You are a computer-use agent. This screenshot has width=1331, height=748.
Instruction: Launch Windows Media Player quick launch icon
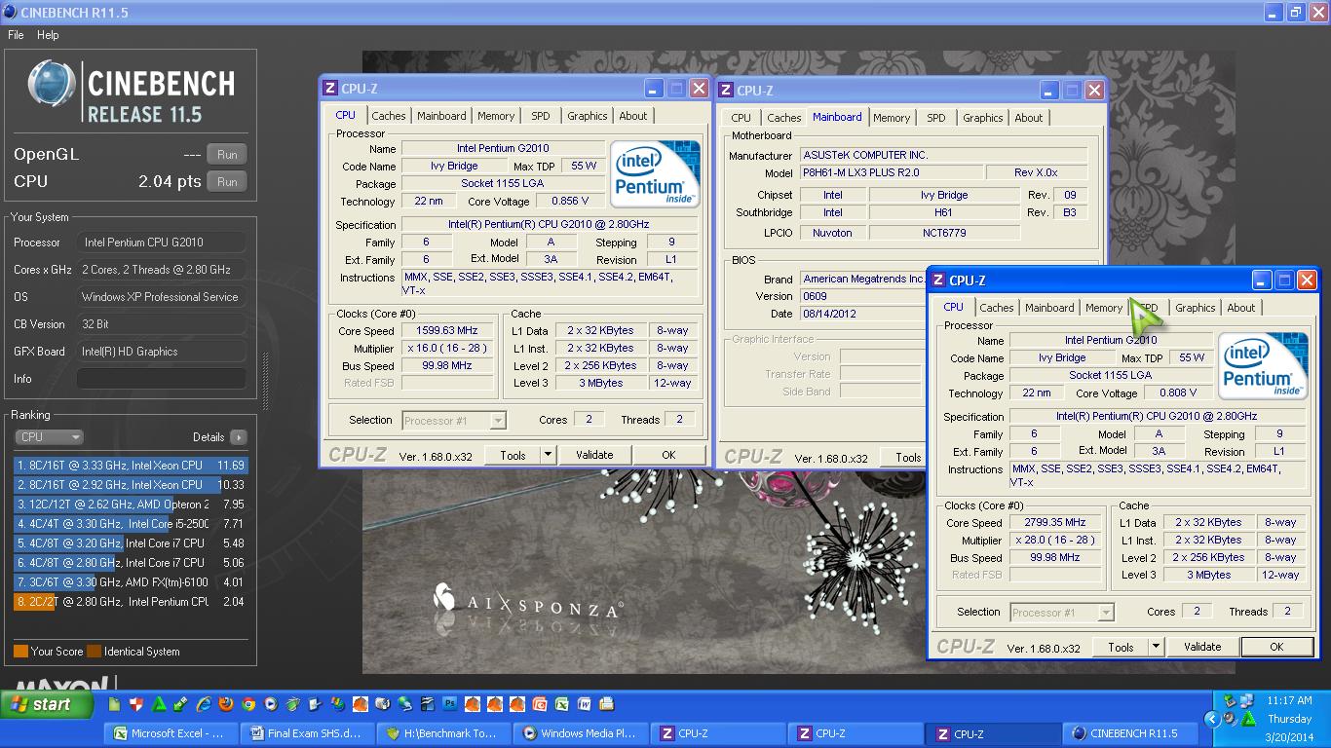pos(270,703)
